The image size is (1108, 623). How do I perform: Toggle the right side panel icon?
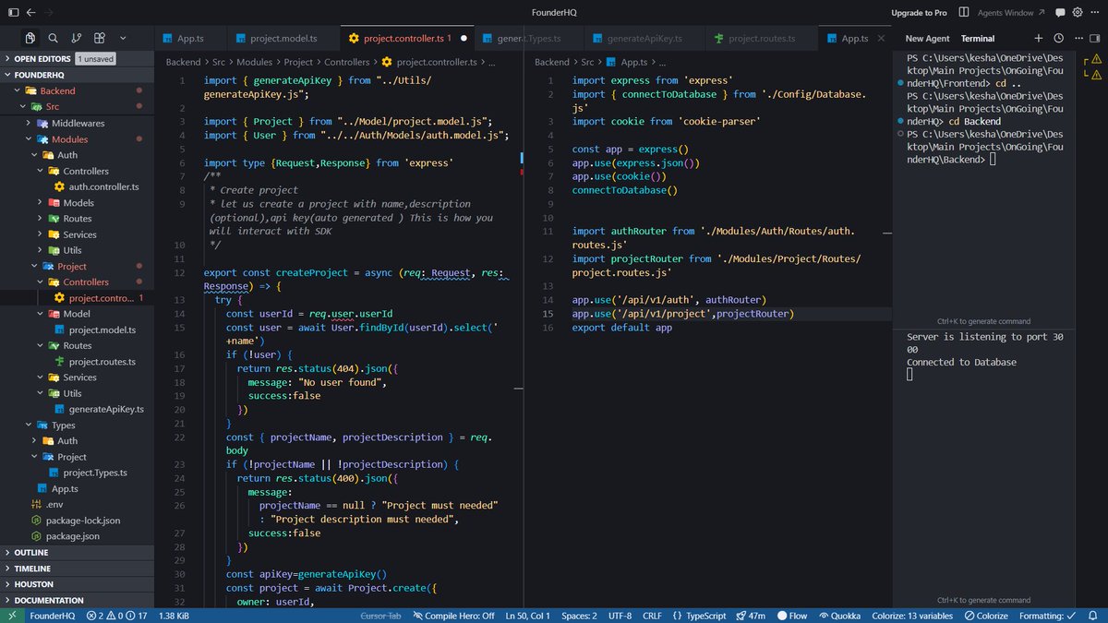point(1095,38)
